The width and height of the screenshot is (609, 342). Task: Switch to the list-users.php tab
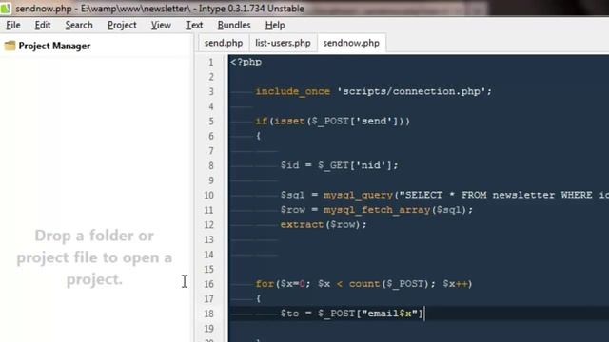[283, 43]
